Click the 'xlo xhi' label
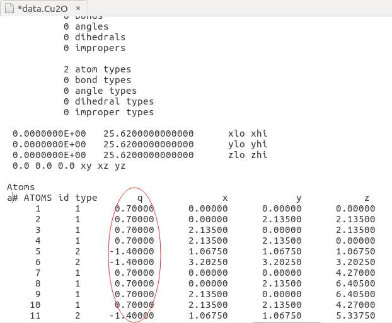The image size is (392, 323). (x=248, y=133)
